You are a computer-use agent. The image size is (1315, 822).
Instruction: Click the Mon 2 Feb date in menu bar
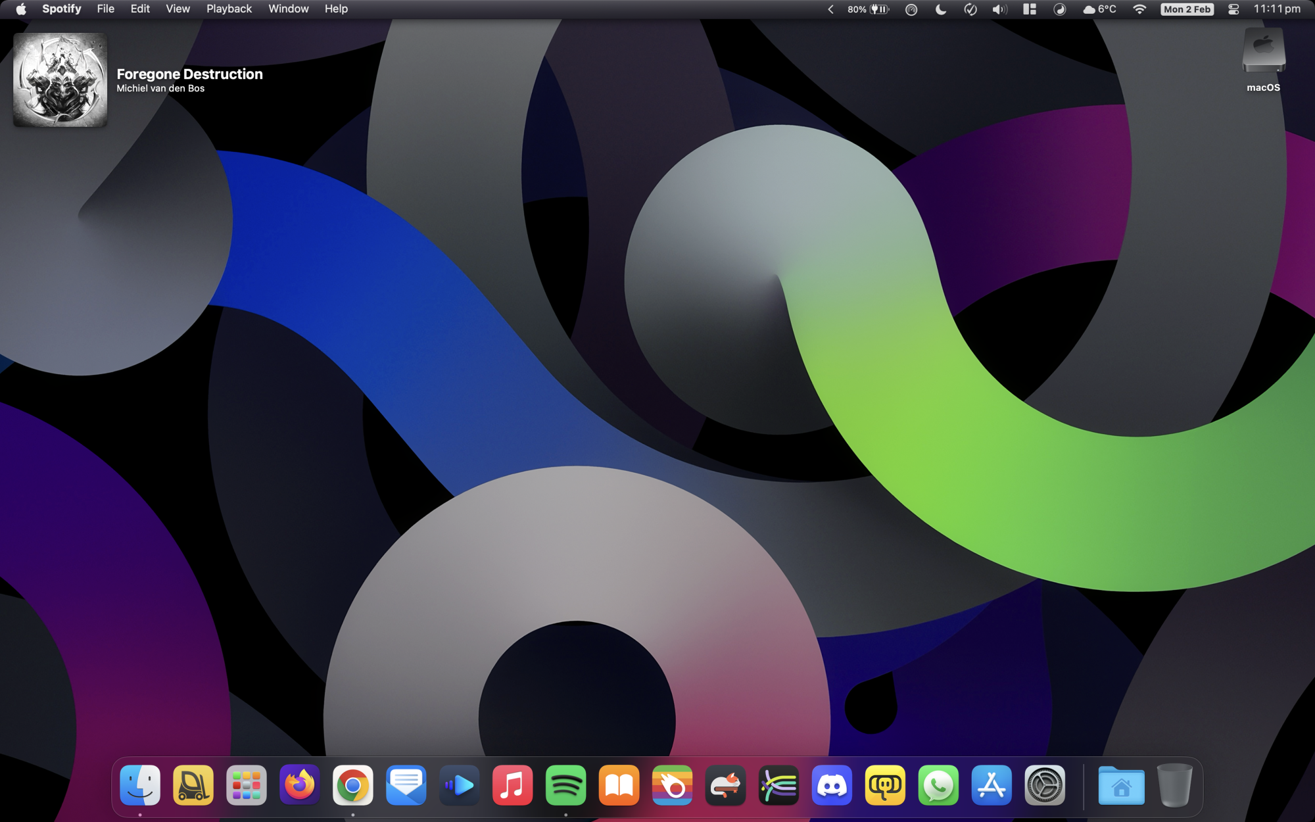point(1185,9)
